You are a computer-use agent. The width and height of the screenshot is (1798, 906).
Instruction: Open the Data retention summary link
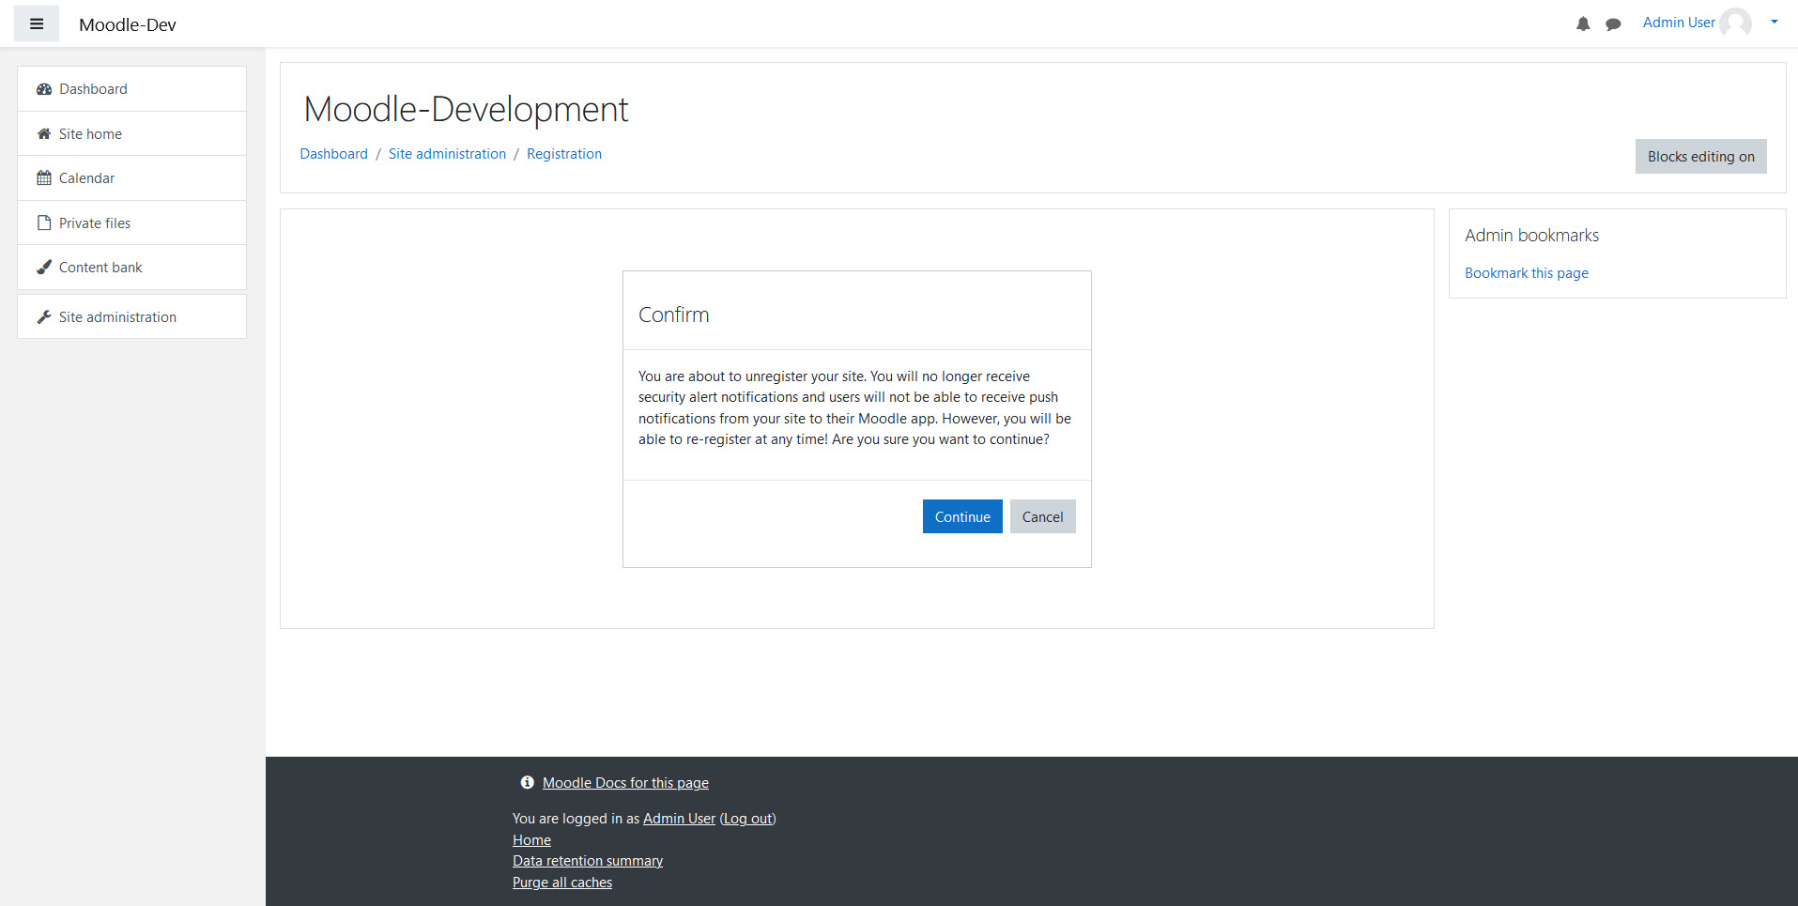[588, 861]
